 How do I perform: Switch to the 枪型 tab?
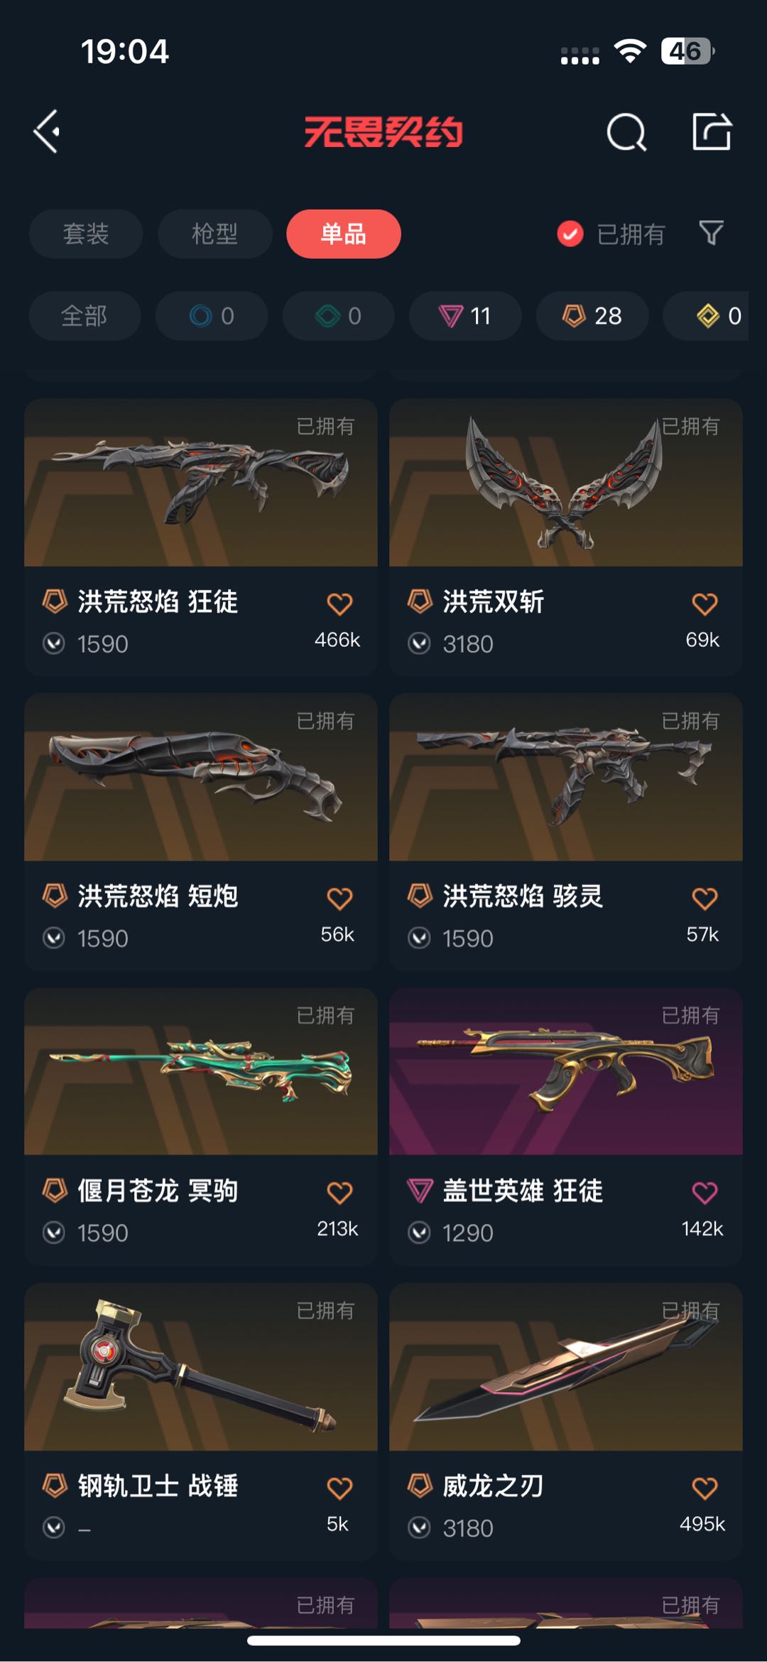(x=215, y=234)
